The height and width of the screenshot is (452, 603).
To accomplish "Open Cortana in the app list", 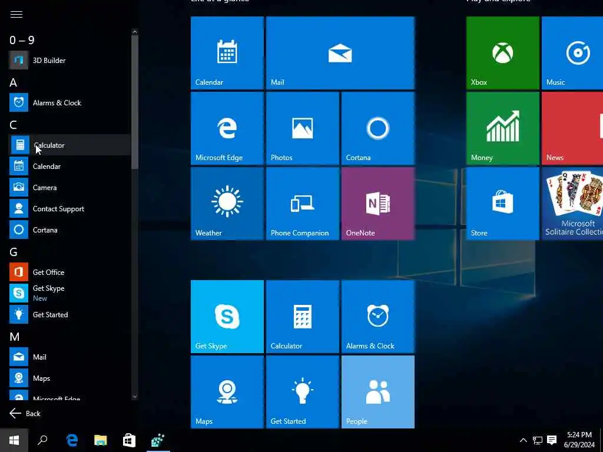I will coord(69,230).
